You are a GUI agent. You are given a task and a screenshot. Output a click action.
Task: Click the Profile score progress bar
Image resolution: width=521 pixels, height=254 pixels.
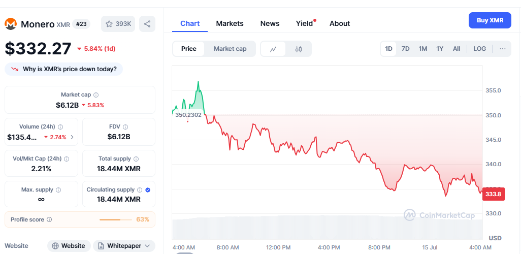coord(116,219)
